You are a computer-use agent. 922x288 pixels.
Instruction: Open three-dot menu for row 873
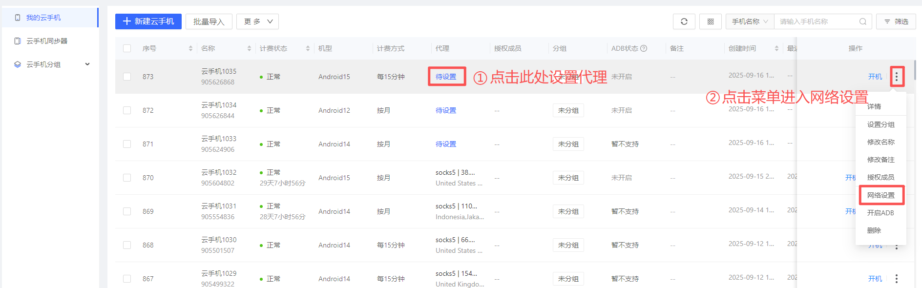896,77
